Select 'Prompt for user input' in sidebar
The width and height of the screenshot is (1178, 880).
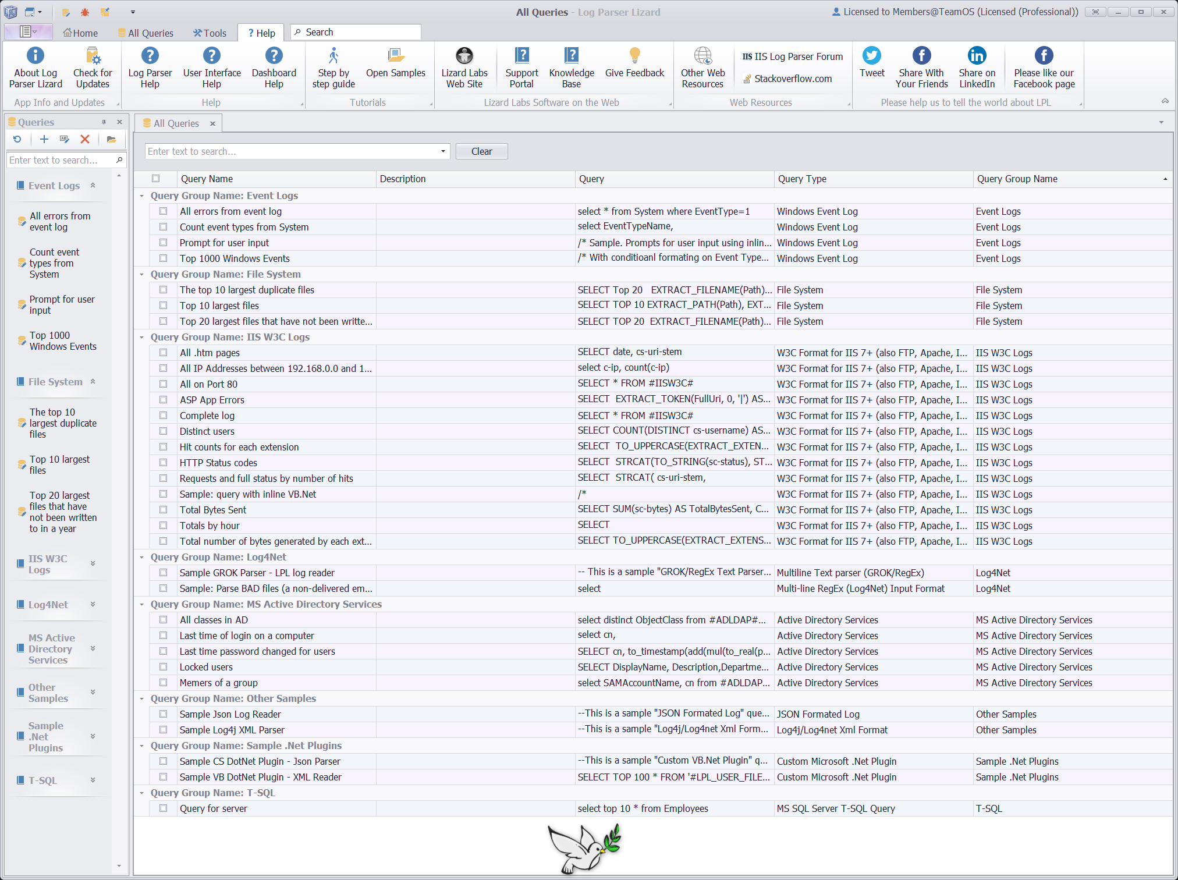62,304
